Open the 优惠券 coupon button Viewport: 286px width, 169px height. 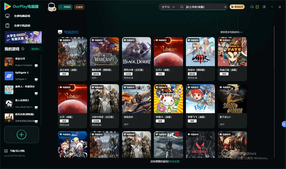click(79, 7)
